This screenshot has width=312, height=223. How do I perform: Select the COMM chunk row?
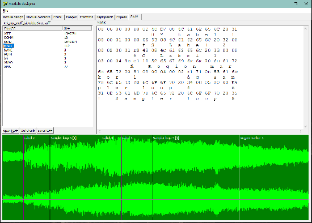(47, 37)
